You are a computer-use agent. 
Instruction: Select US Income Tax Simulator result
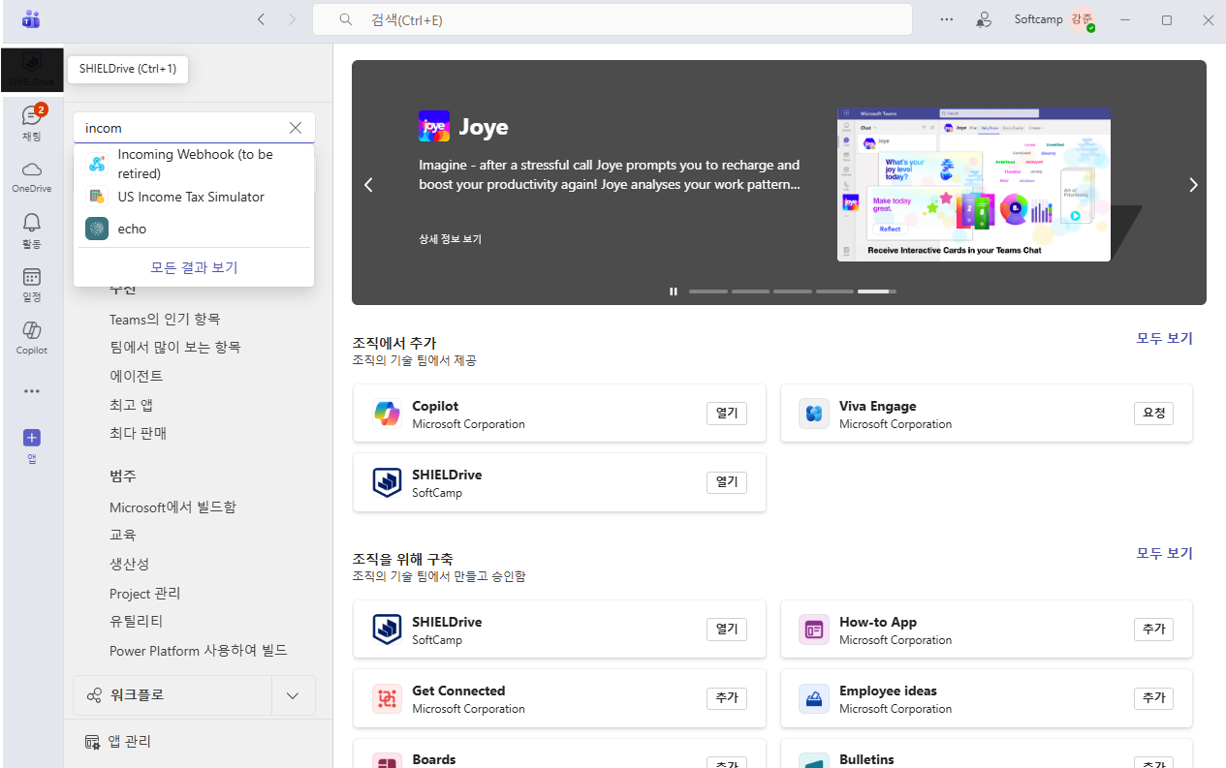(x=191, y=197)
